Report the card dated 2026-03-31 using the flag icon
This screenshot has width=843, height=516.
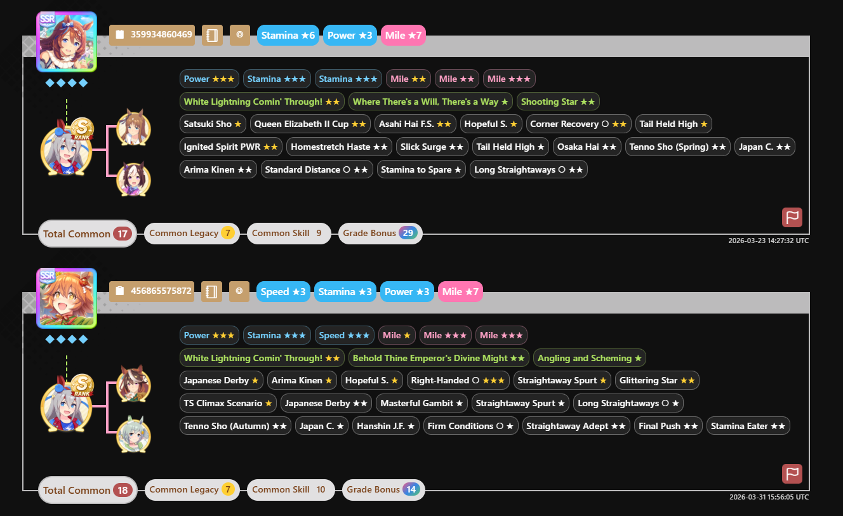click(x=792, y=473)
